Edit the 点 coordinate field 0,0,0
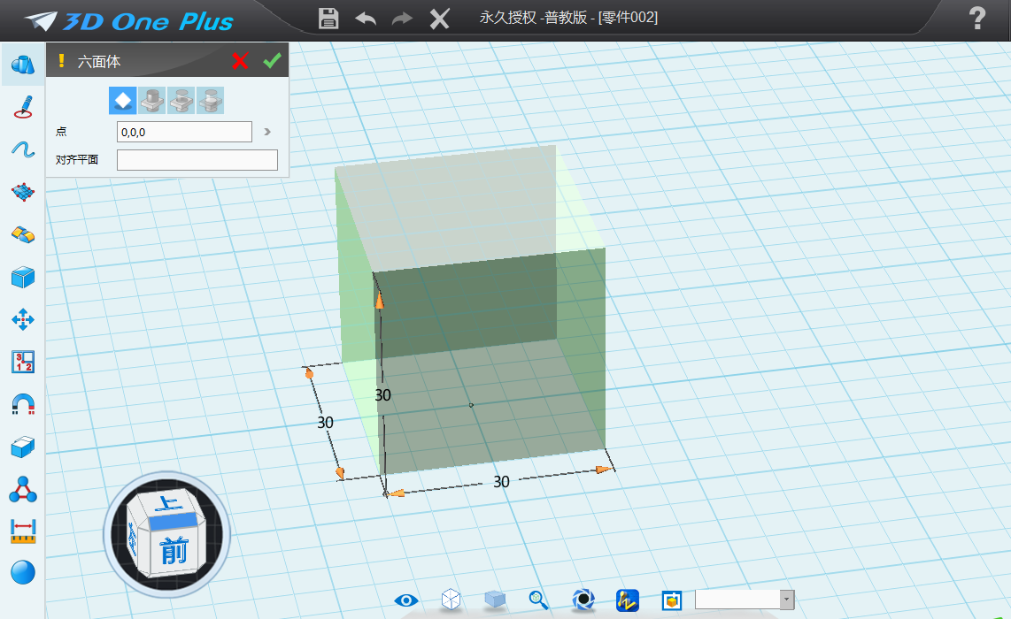The image size is (1011, 619). coord(184,132)
